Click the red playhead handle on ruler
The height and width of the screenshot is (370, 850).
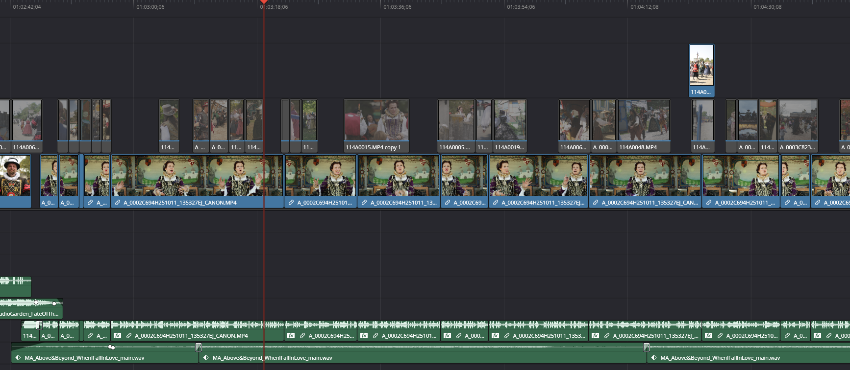264,2
